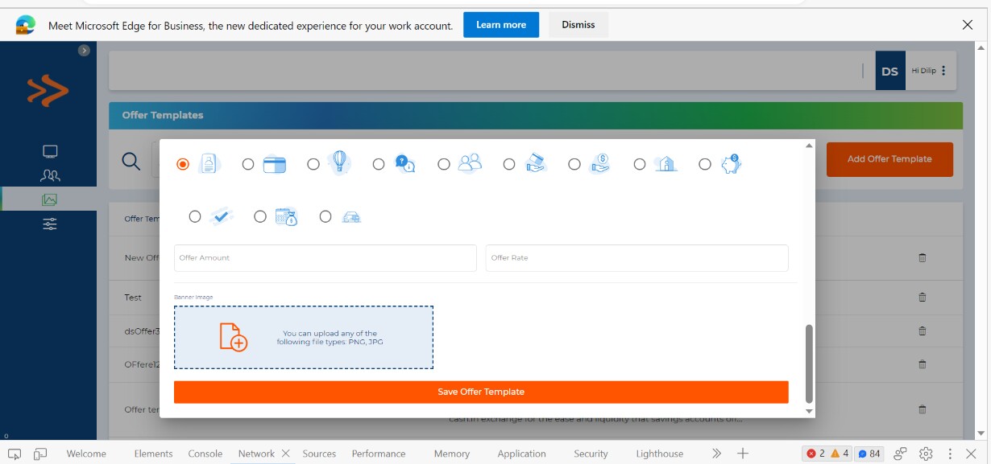
Task: Dismiss the Microsoft Edge for Business banner
Action: coord(578,25)
